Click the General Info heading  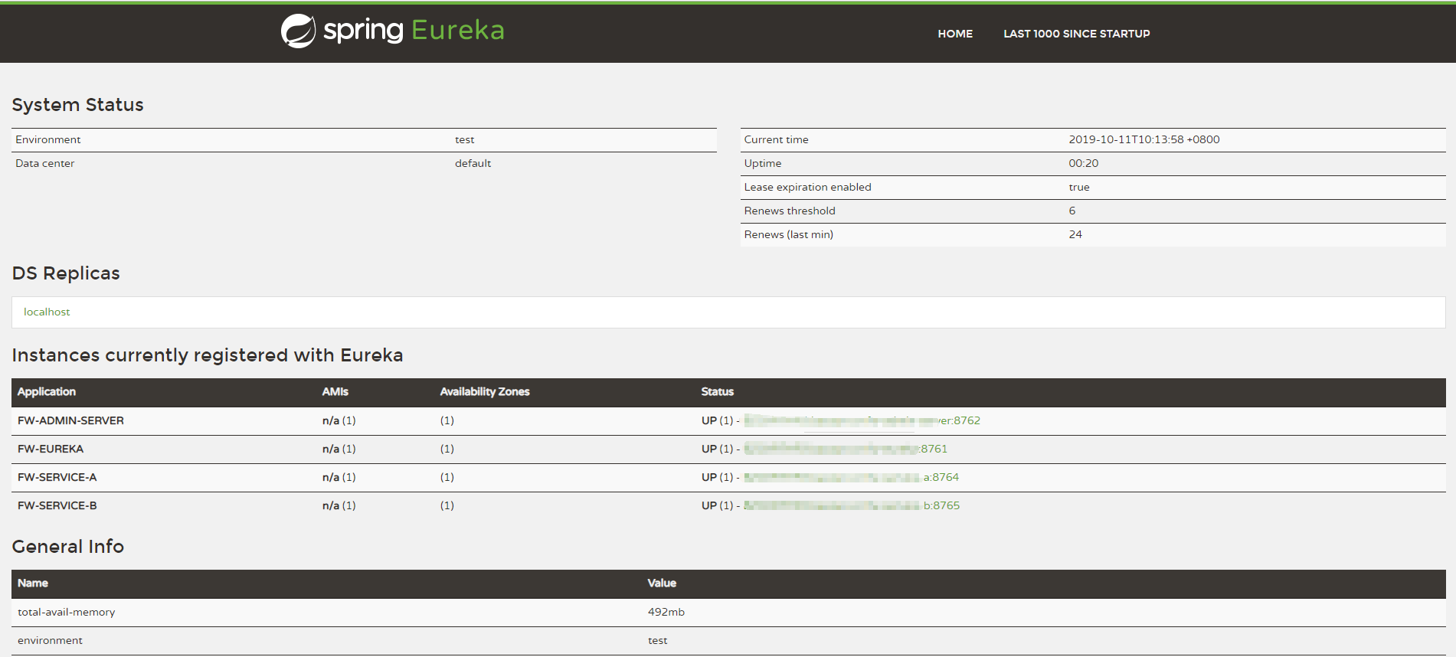point(68,547)
